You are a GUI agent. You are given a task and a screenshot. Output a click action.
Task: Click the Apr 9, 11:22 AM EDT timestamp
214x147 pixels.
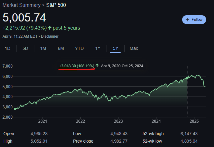point(20,36)
